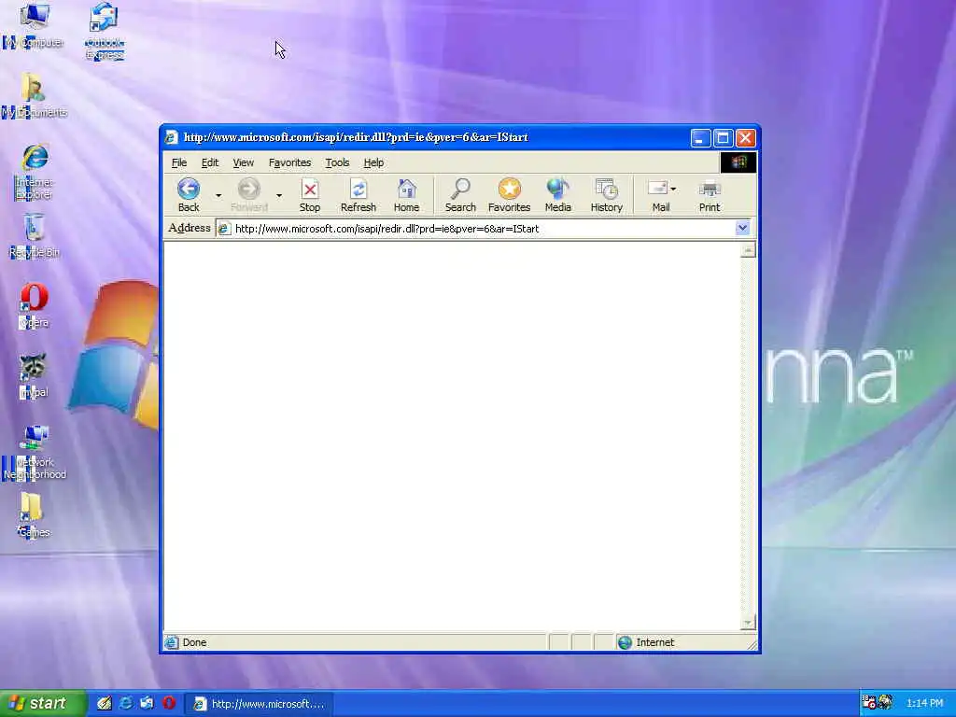Expand the Mail button dropdown arrow
Viewport: 956px width, 717px height.
[x=673, y=189]
